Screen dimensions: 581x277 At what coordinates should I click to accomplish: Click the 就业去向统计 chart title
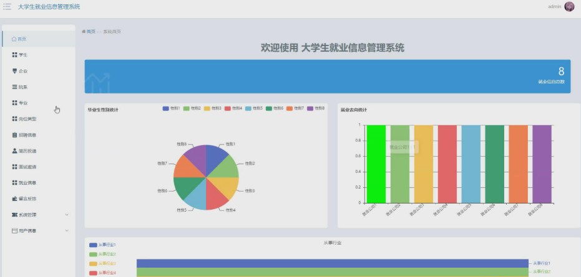click(x=354, y=110)
